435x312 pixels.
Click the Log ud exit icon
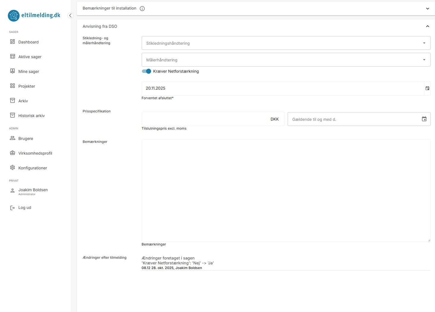coord(12,208)
